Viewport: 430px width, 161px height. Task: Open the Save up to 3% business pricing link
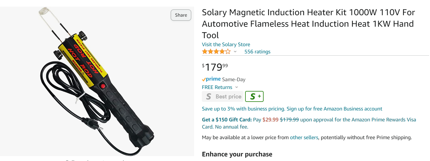coord(292,109)
